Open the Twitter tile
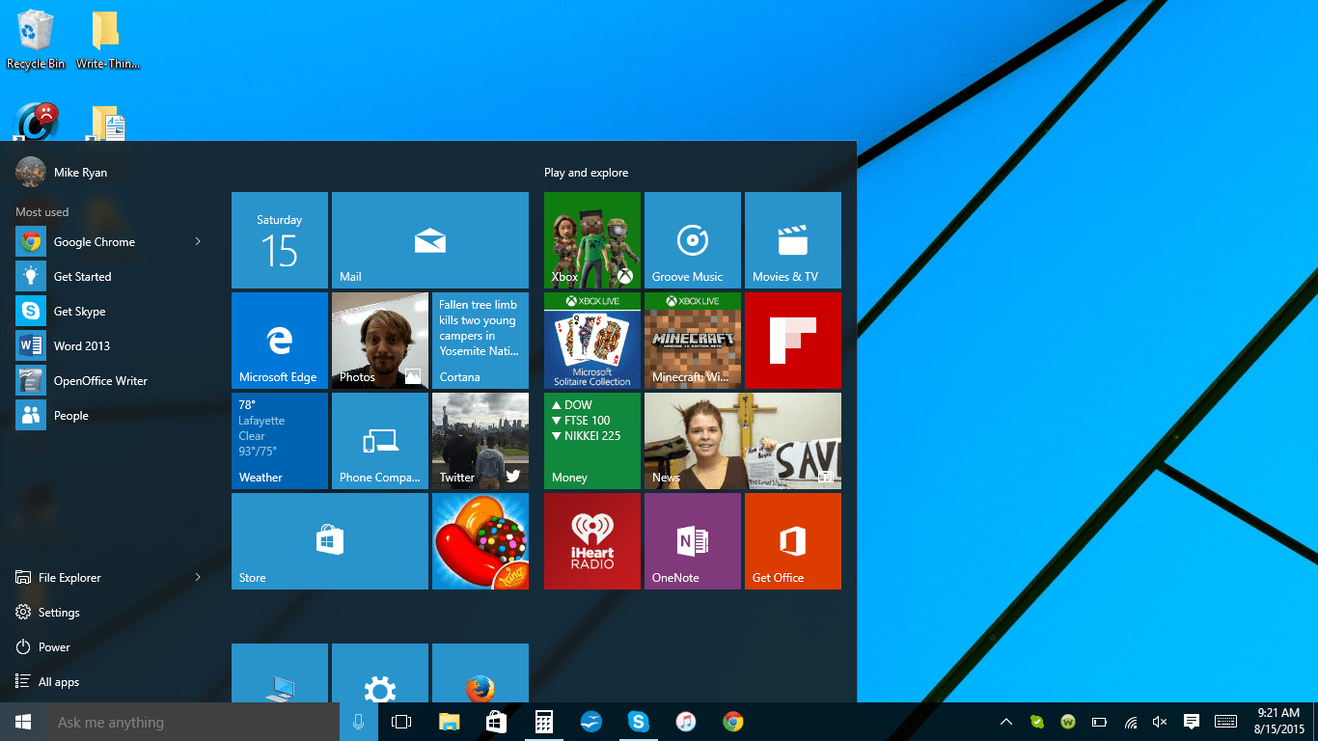Image resolution: width=1318 pixels, height=741 pixels. tap(481, 441)
